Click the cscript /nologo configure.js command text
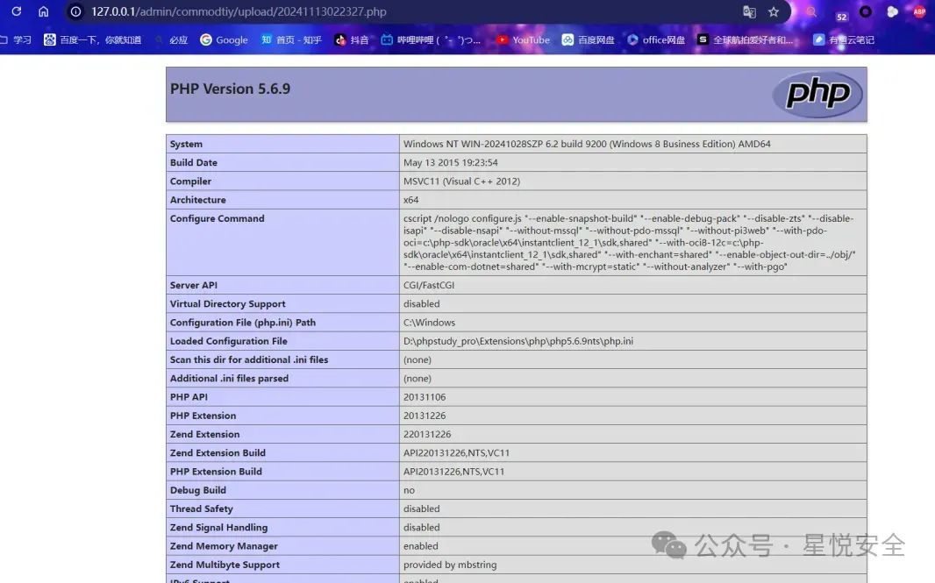Image resolution: width=935 pixels, height=583 pixels. (630, 242)
